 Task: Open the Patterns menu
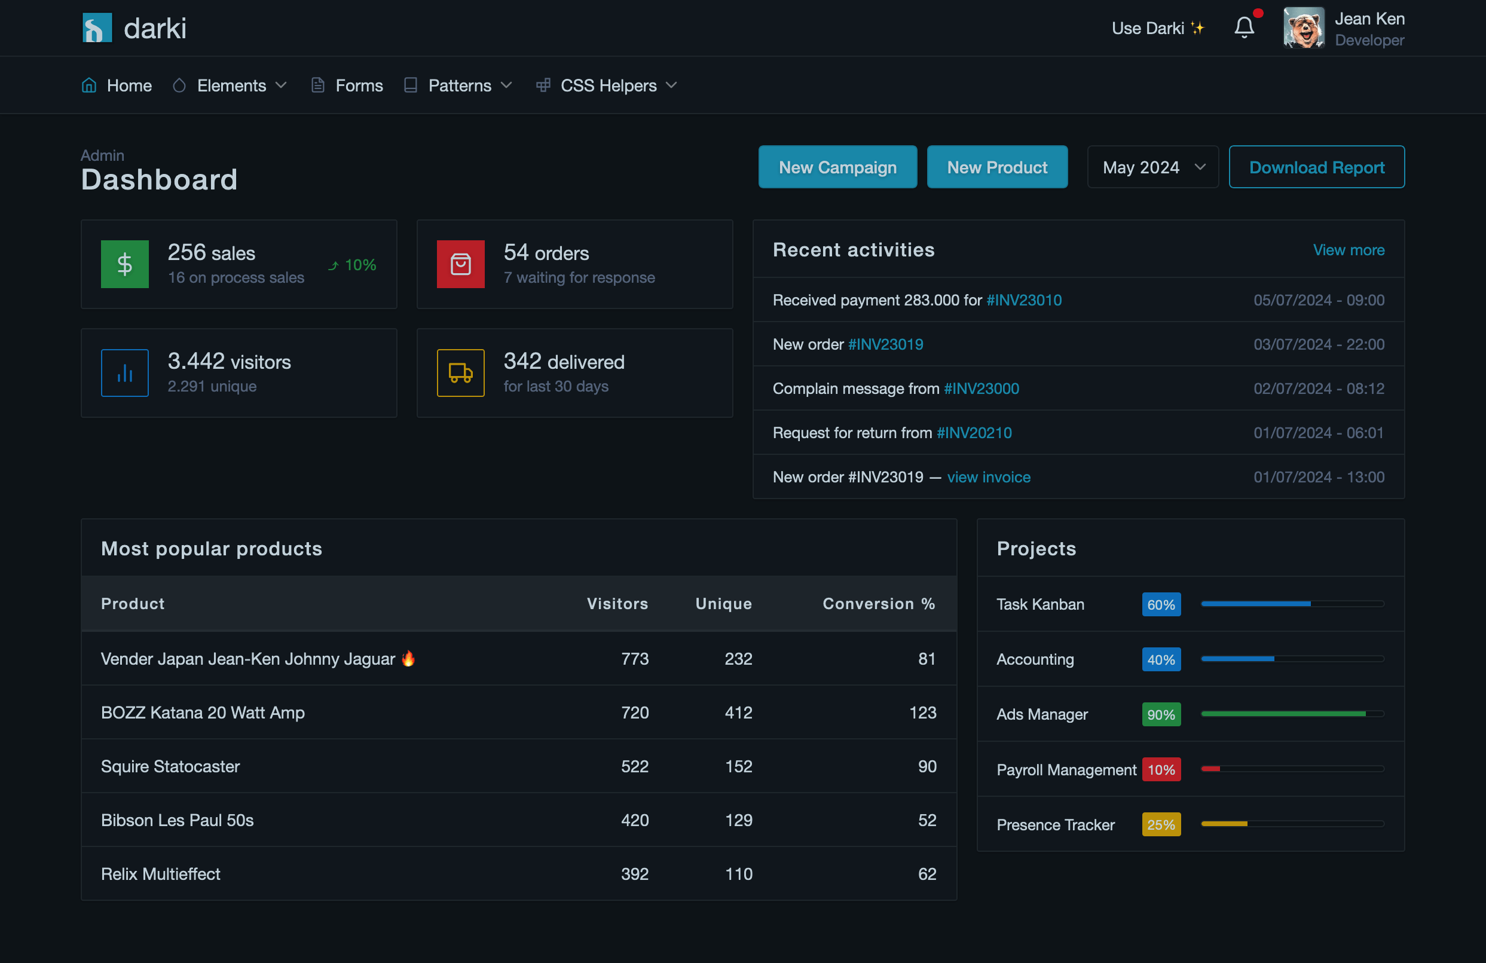point(458,85)
